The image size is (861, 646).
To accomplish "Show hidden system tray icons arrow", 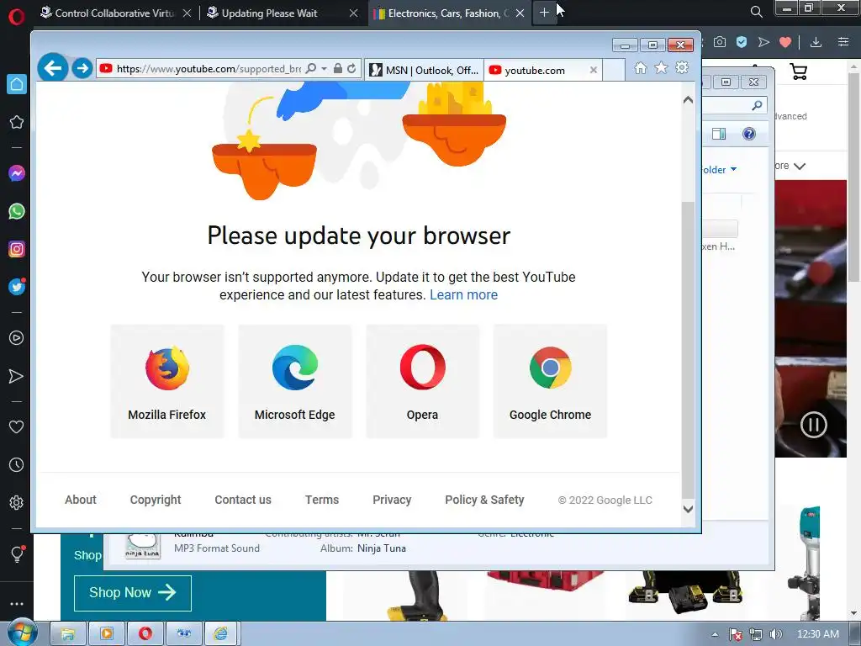I will click(715, 634).
